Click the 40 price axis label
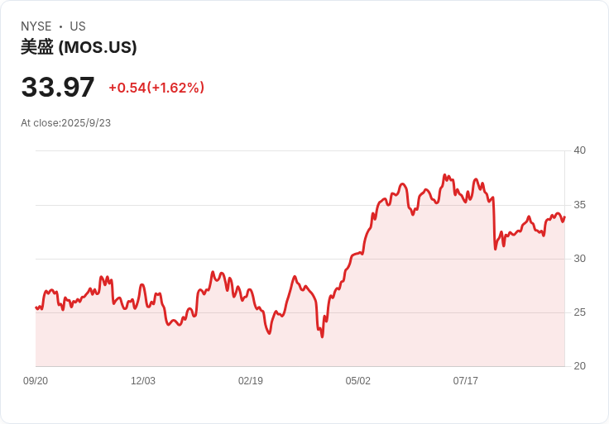The width and height of the screenshot is (609, 424). (x=579, y=150)
